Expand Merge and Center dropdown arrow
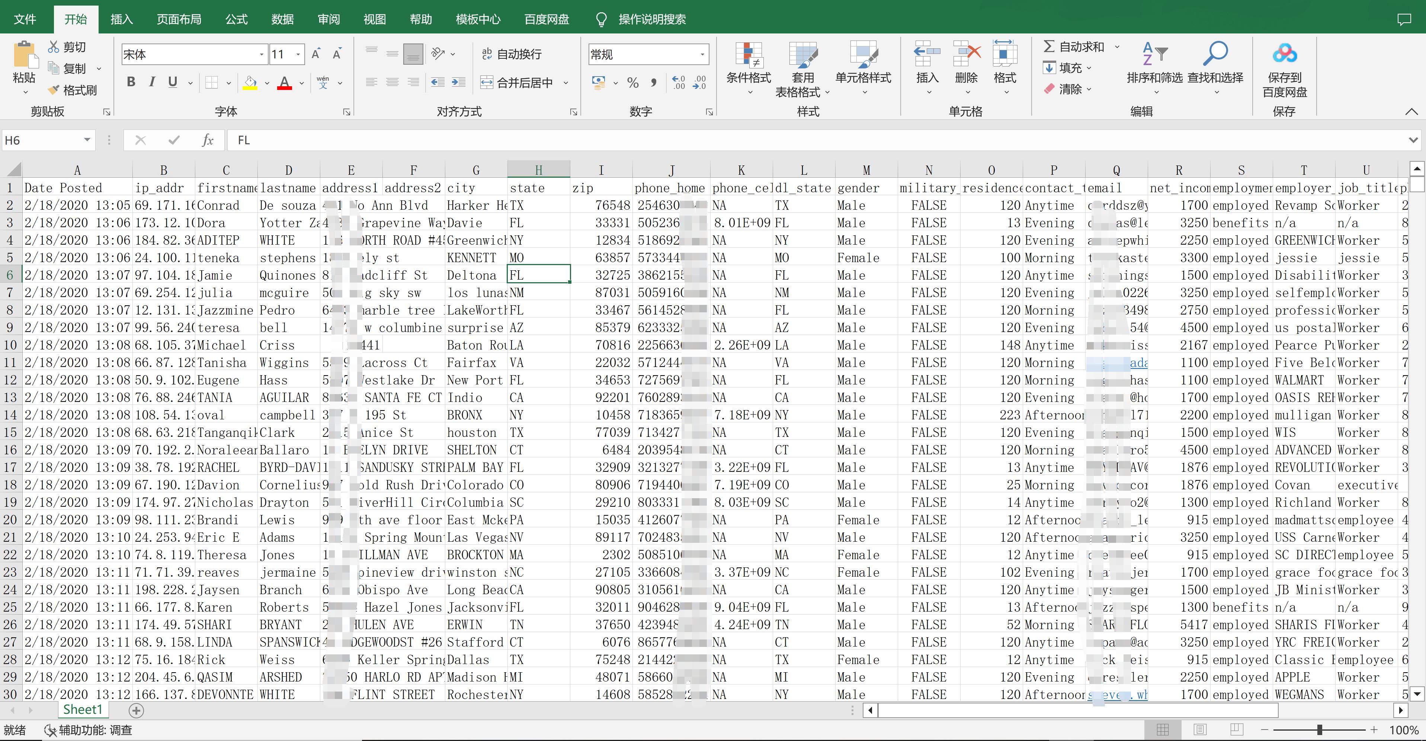The width and height of the screenshot is (1426, 741). (x=566, y=83)
